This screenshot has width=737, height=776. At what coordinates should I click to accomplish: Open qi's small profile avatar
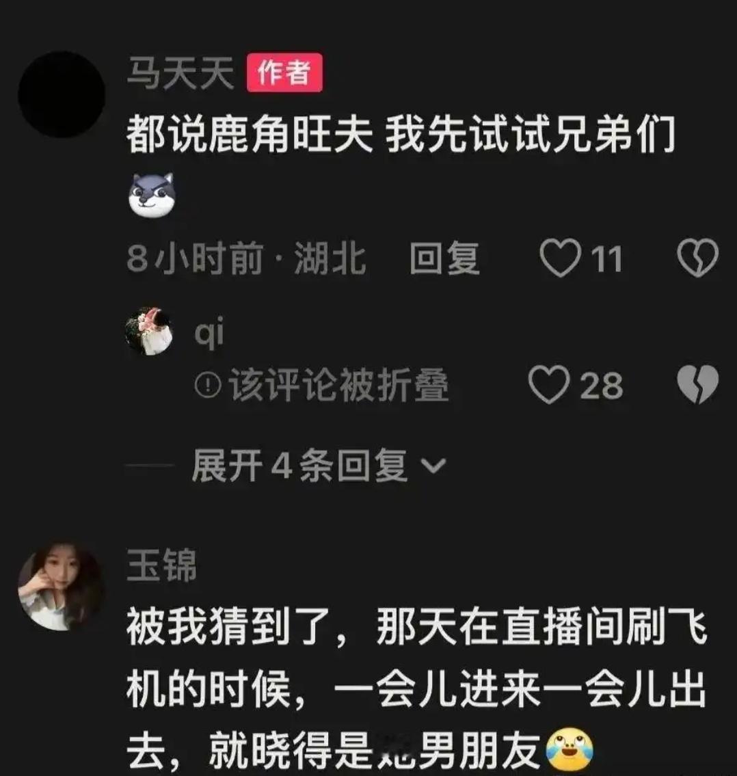pos(148,331)
